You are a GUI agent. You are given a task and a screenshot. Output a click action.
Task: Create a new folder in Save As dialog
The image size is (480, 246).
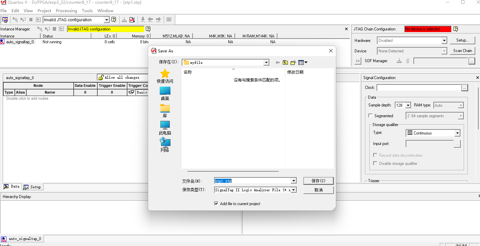coord(293,62)
